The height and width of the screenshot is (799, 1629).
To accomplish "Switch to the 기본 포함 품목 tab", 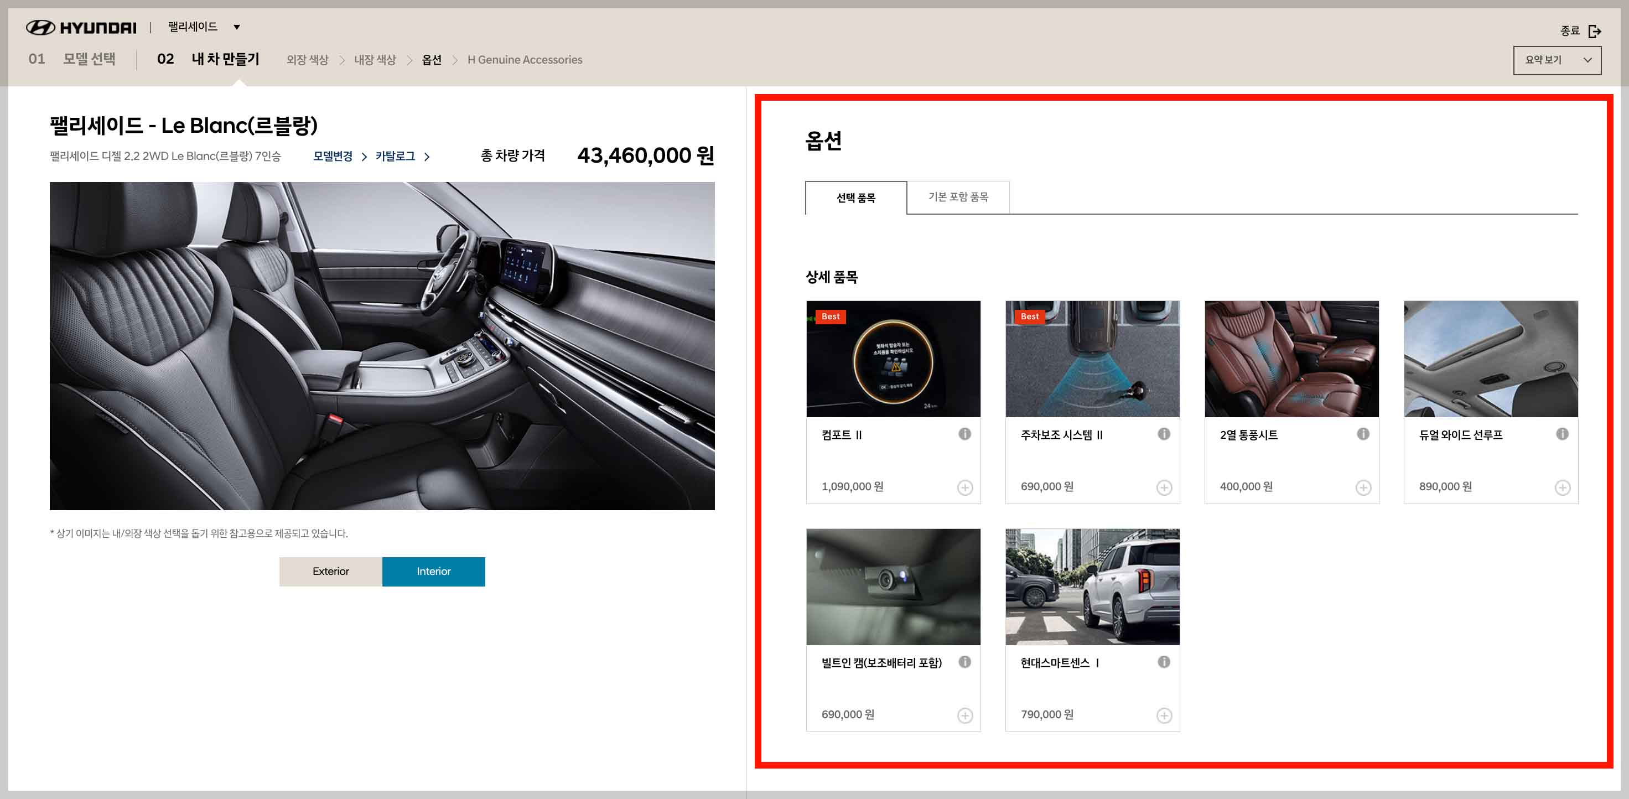I will click(x=957, y=197).
